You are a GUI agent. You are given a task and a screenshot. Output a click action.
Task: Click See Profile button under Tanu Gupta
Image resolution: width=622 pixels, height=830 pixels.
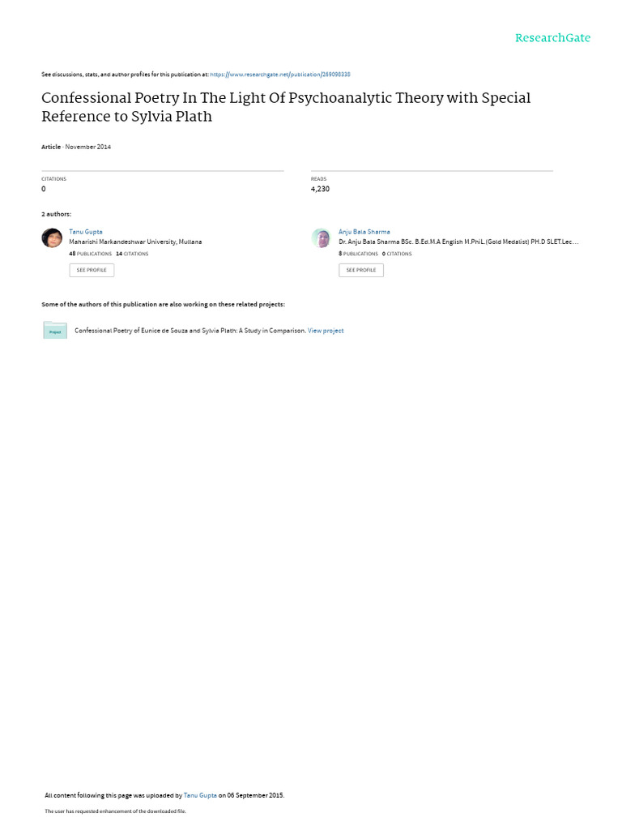tap(92, 270)
